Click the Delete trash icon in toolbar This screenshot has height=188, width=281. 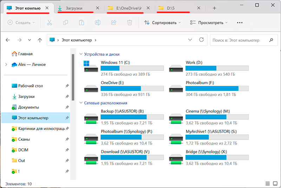[x=130, y=22]
